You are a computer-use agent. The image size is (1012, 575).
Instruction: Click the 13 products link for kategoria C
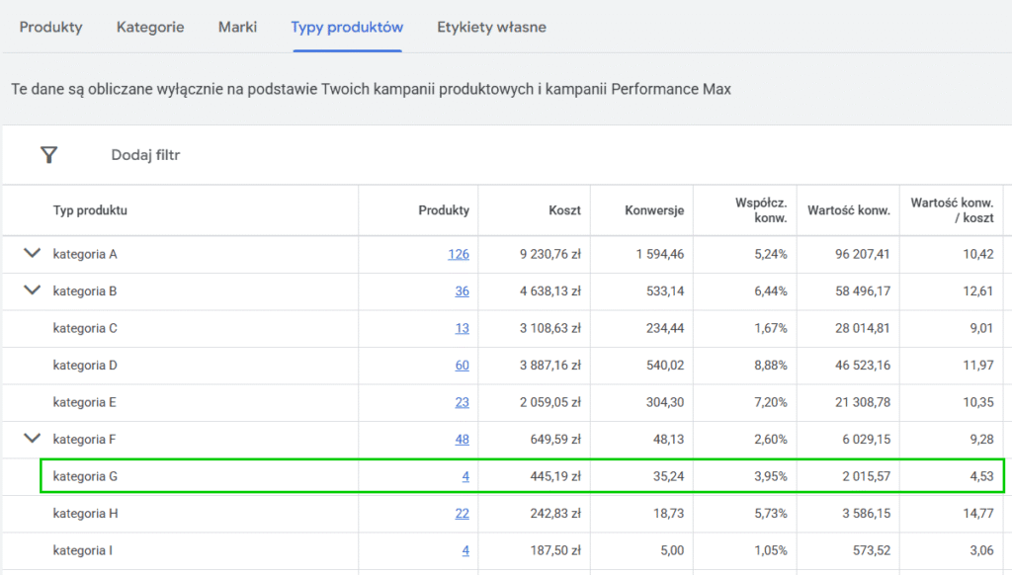point(462,327)
